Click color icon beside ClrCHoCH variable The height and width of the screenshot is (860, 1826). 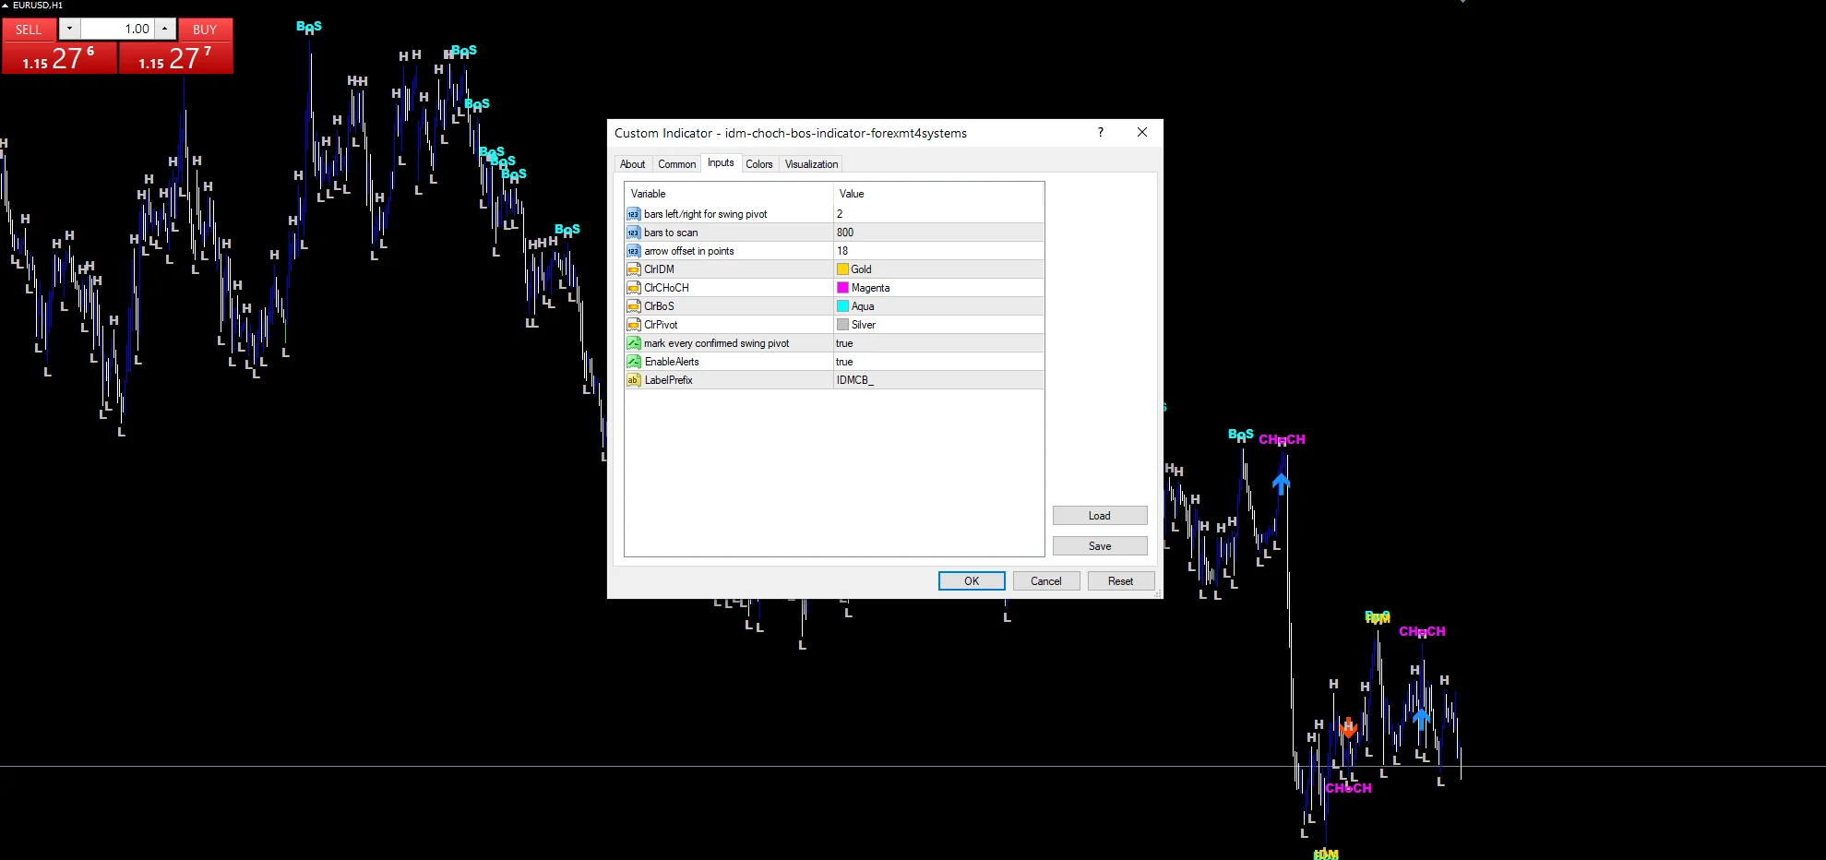[634, 288]
